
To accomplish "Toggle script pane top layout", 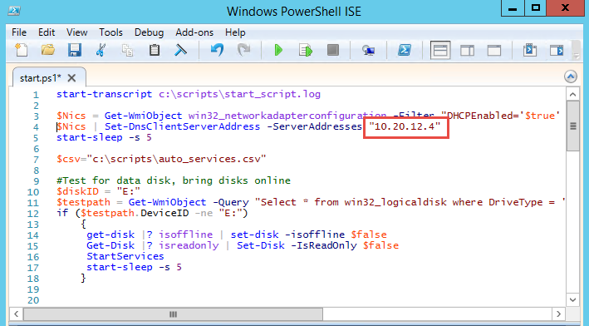I will click(x=440, y=51).
